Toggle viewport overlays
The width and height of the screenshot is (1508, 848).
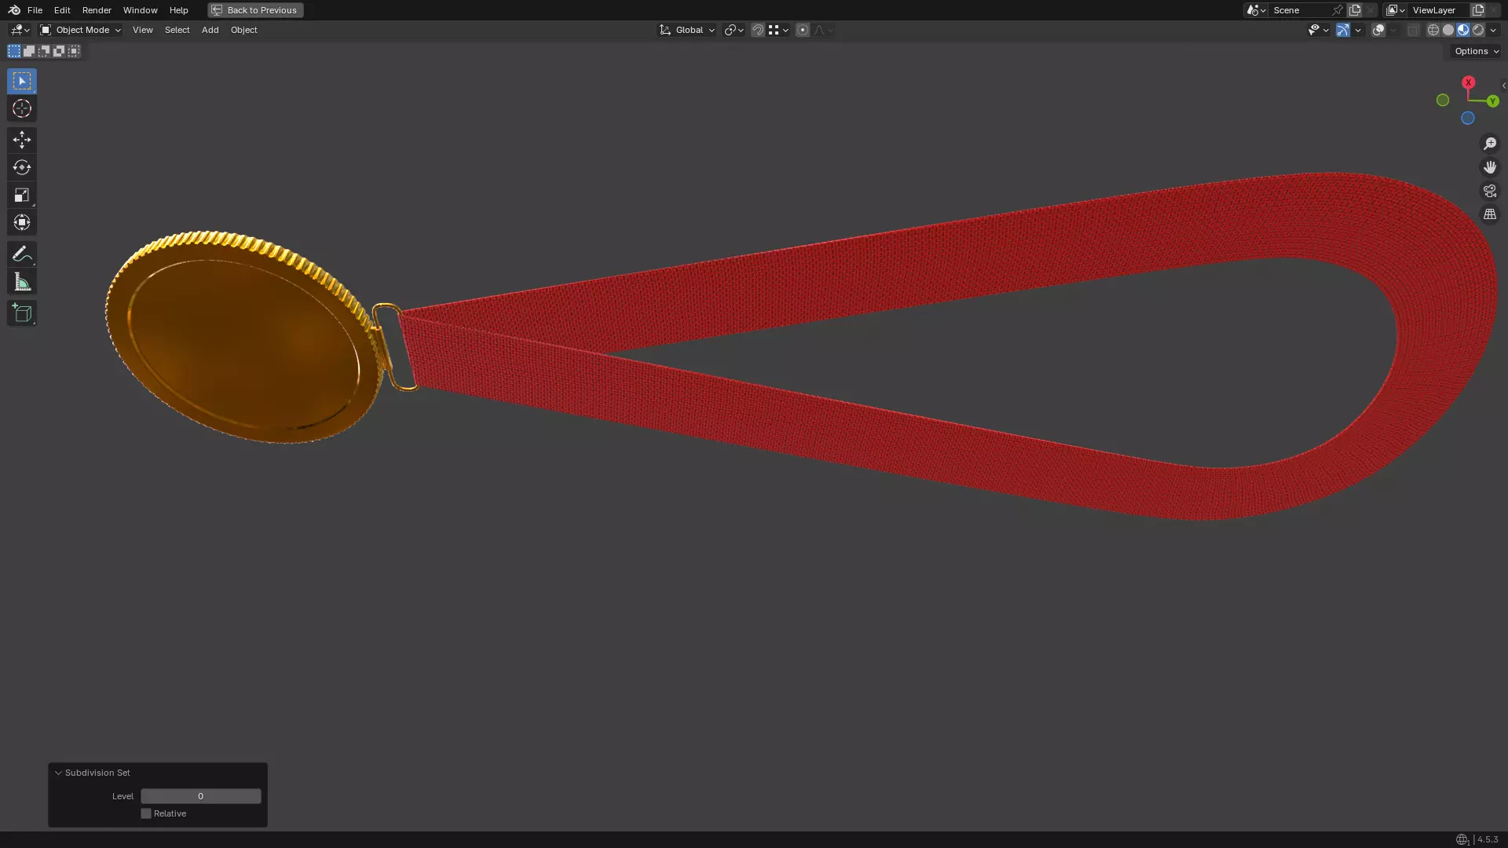coord(1378,30)
